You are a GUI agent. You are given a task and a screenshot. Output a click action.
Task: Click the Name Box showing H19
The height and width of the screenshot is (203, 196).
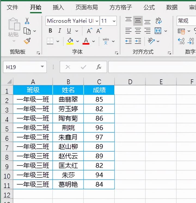25,67
